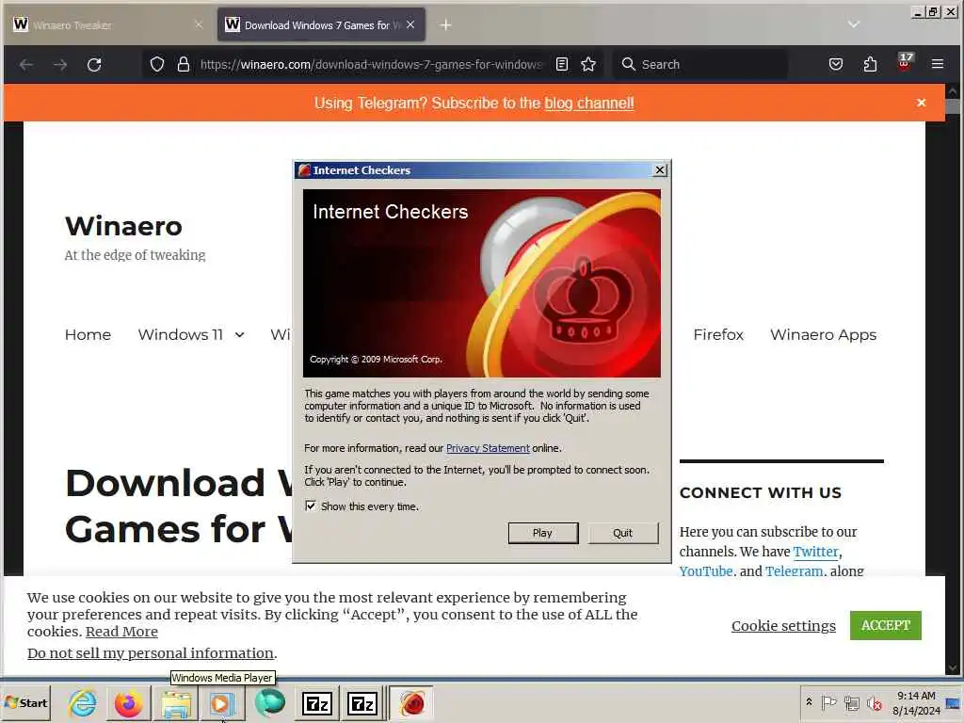This screenshot has width=964, height=723.
Task: Dismiss the orange Telegram banner
Action: pyautogui.click(x=921, y=103)
